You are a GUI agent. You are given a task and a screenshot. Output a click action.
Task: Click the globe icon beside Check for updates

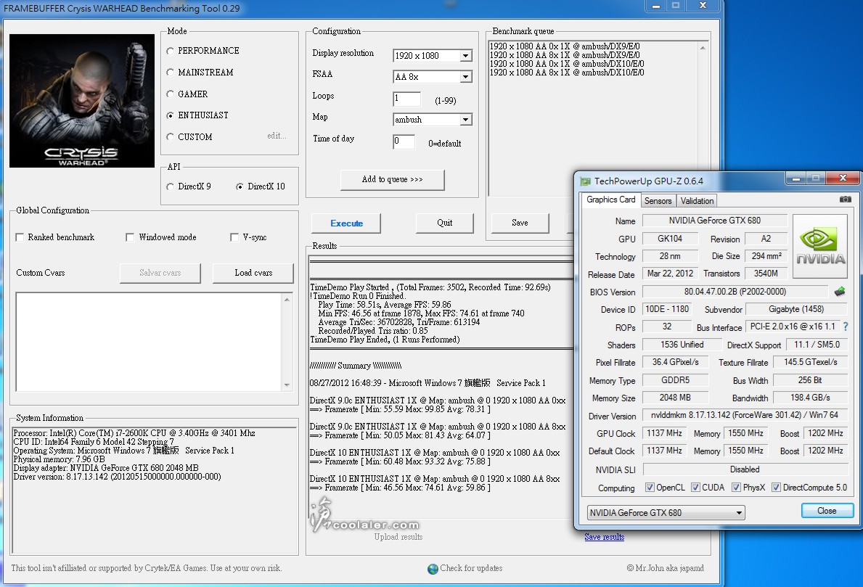(x=433, y=568)
